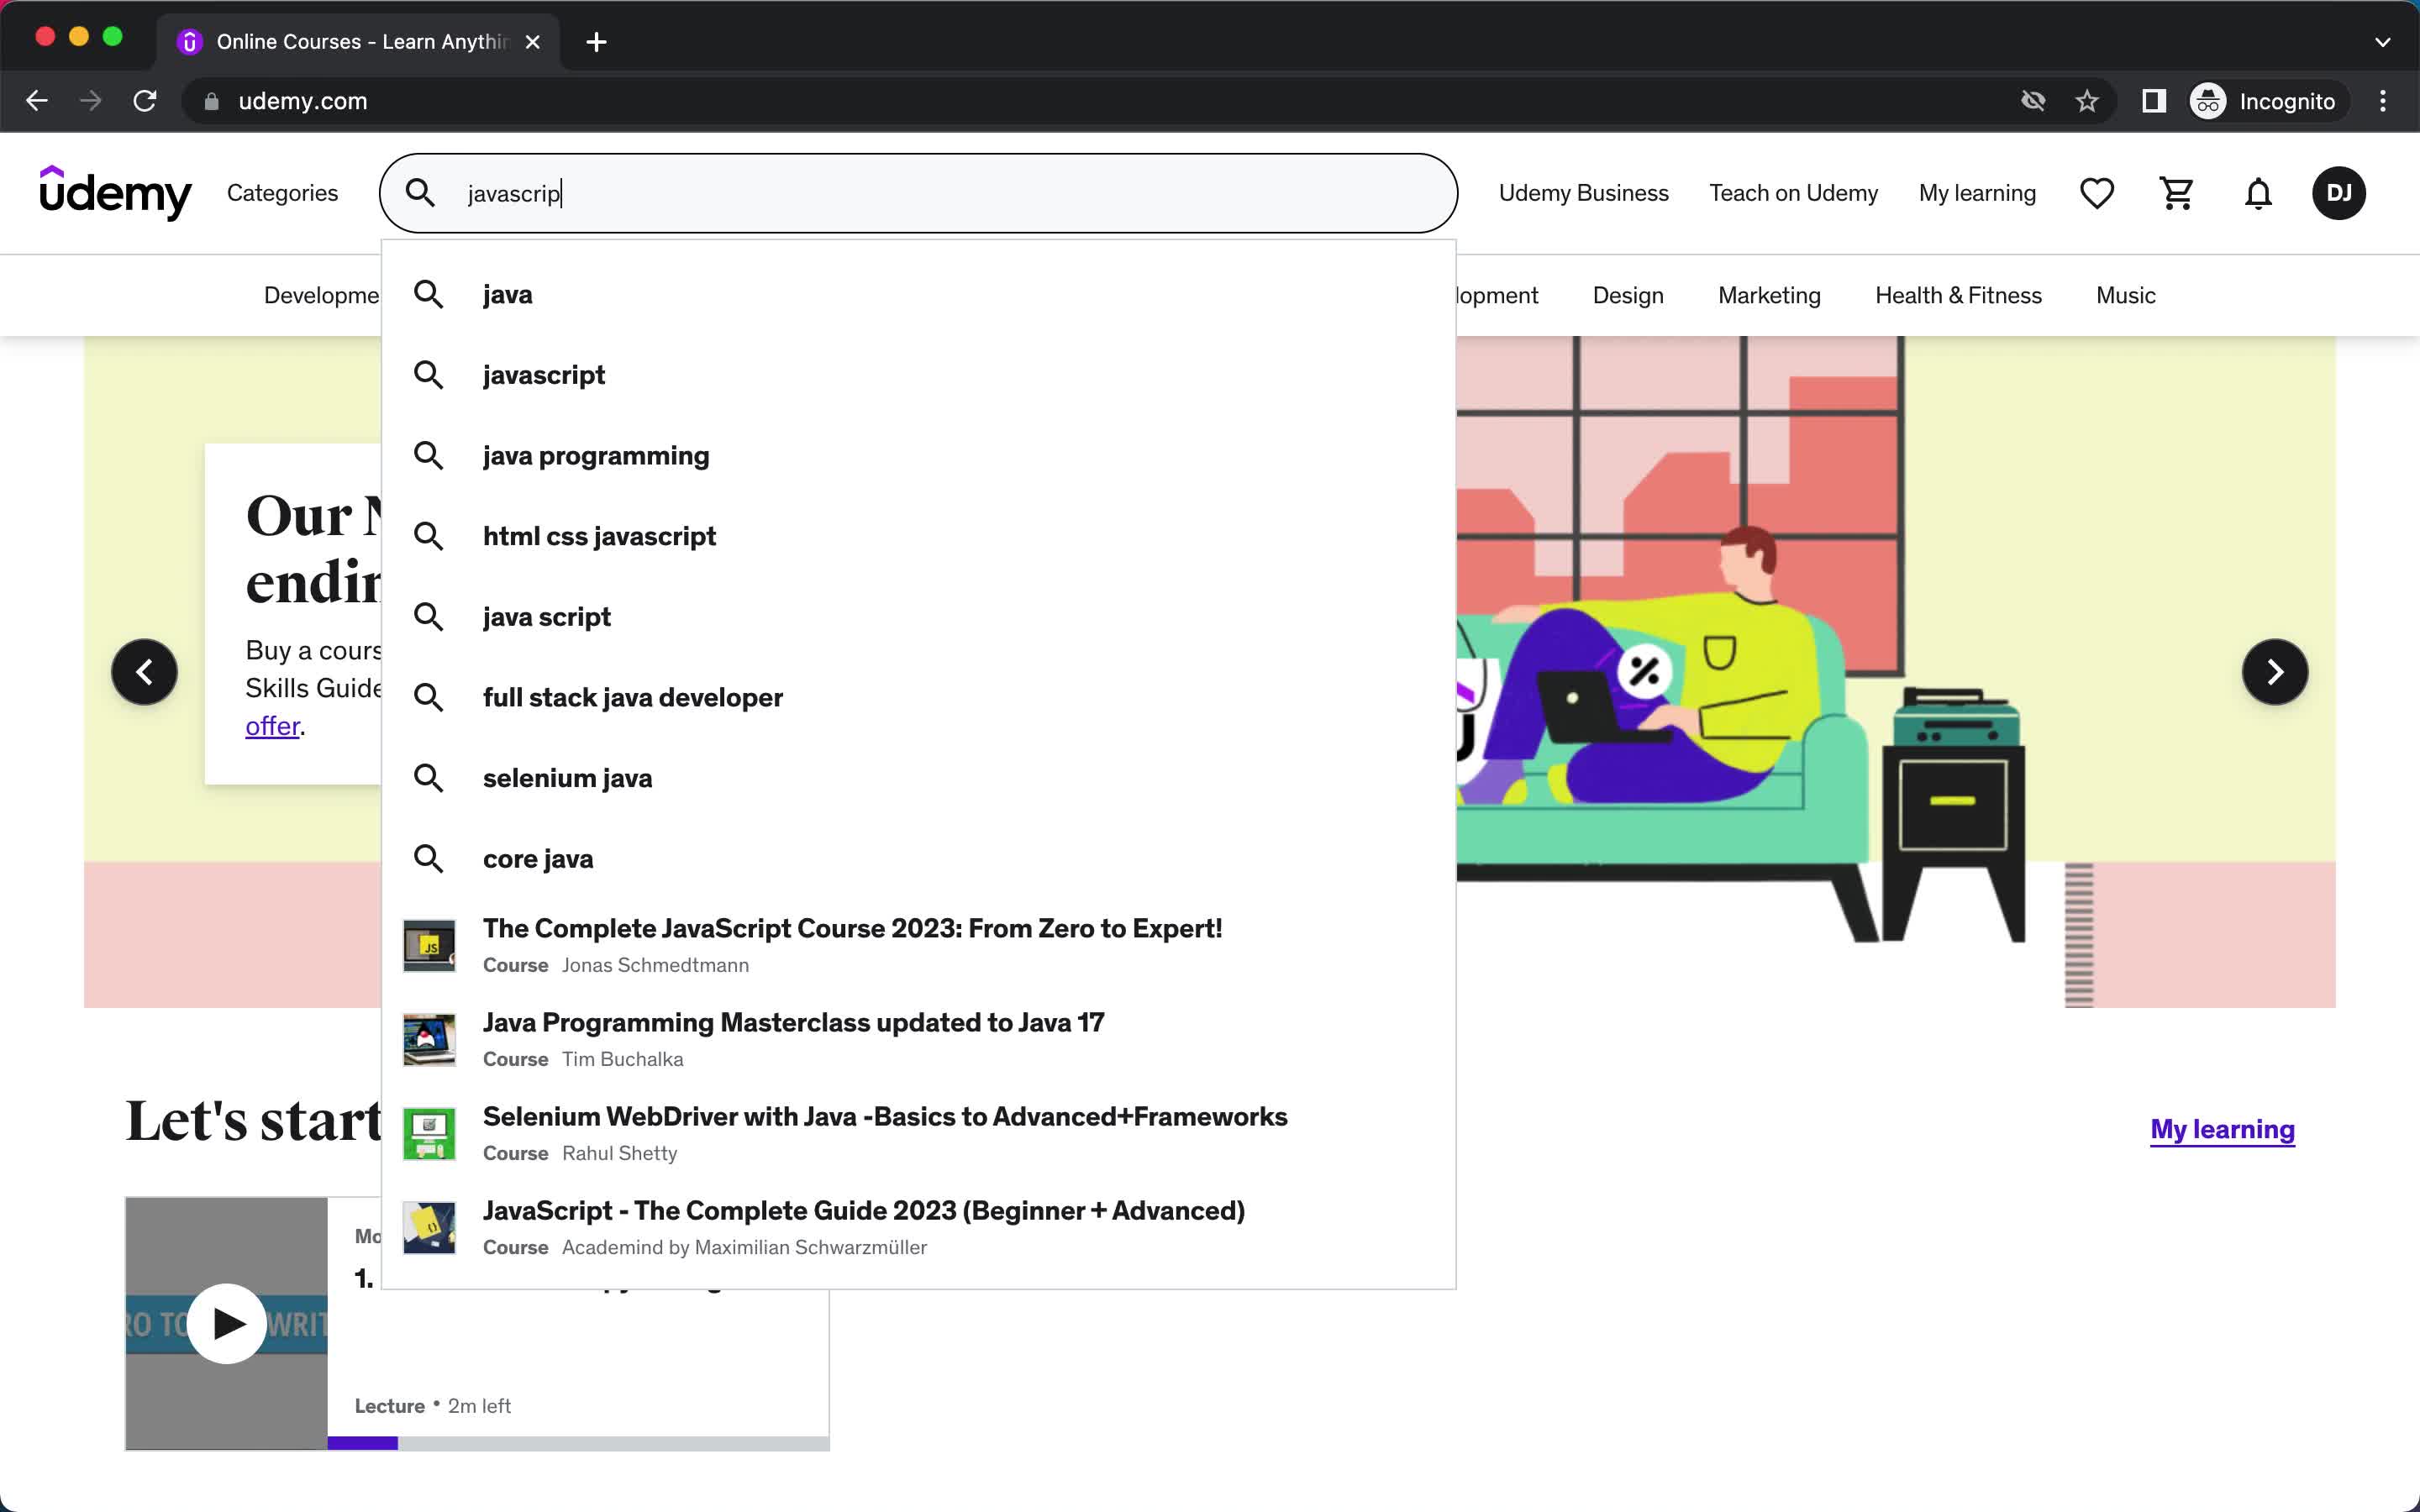The width and height of the screenshot is (2420, 1512).
Task: Open The Complete JavaScript Course 2023 result
Action: (x=918, y=945)
